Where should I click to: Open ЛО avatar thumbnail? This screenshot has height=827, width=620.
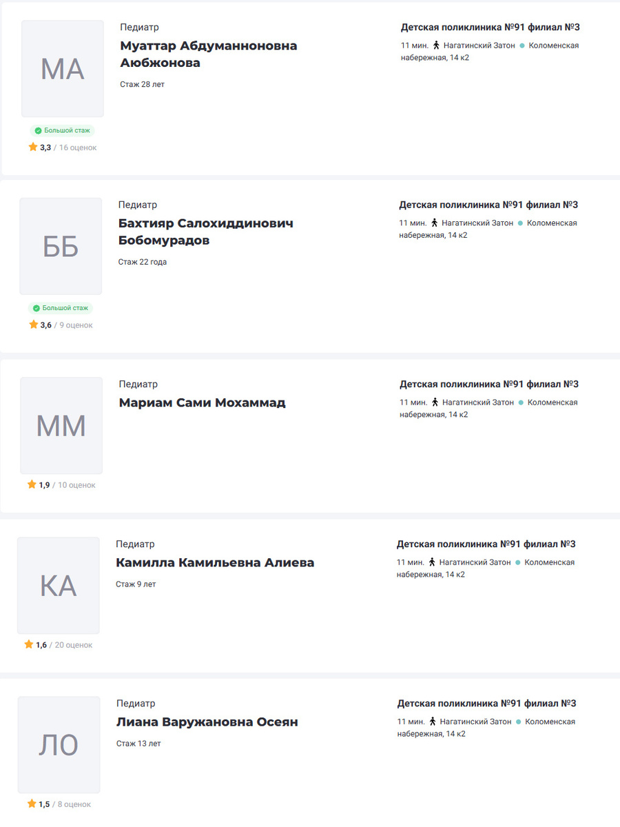59,744
